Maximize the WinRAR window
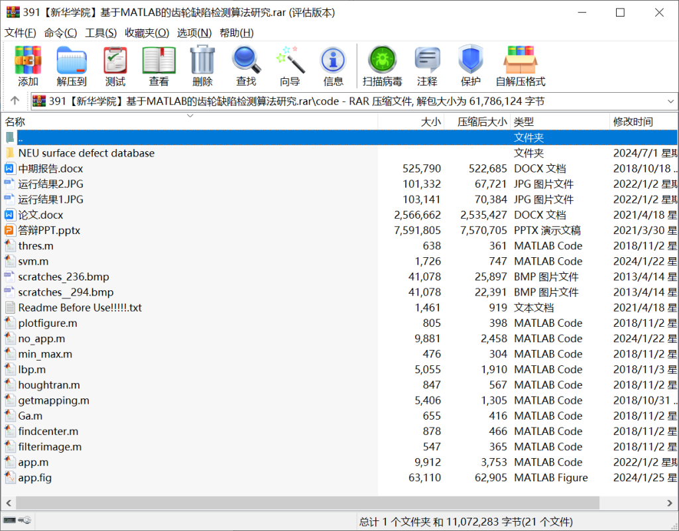This screenshot has height=531, width=679. (620, 13)
